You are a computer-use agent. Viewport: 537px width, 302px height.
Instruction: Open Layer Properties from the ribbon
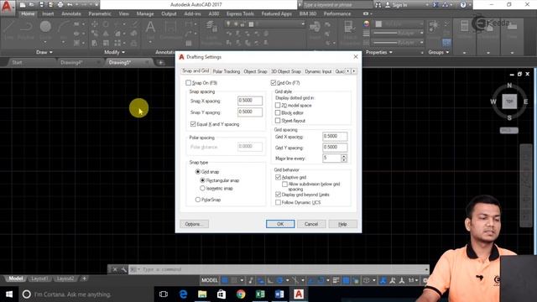coord(211,33)
